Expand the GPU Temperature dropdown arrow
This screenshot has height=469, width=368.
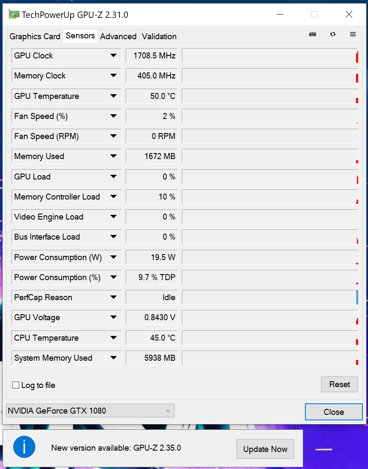tap(113, 96)
